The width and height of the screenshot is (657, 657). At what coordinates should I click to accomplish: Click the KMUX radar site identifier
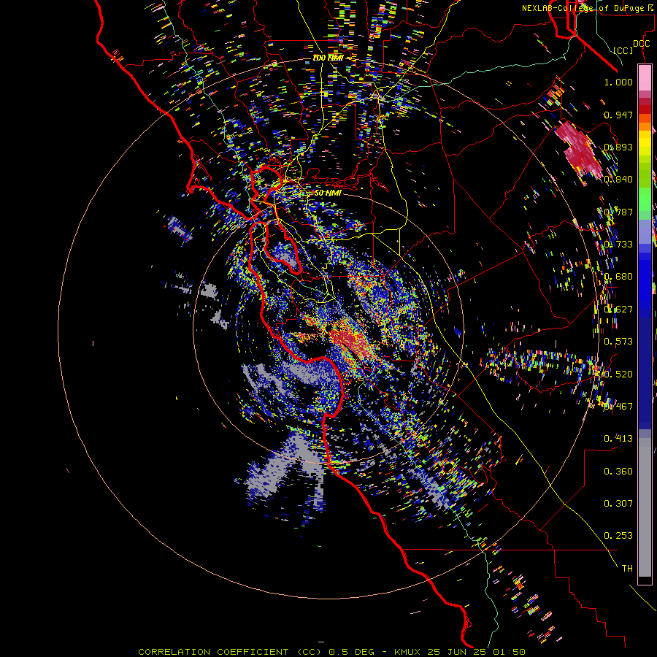[408, 652]
